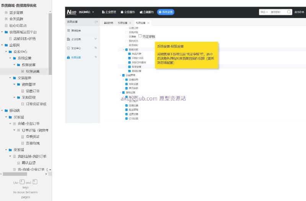306x201 pixels.
Task: Open the 综合 search category dropdown
Action: coord(264,12)
